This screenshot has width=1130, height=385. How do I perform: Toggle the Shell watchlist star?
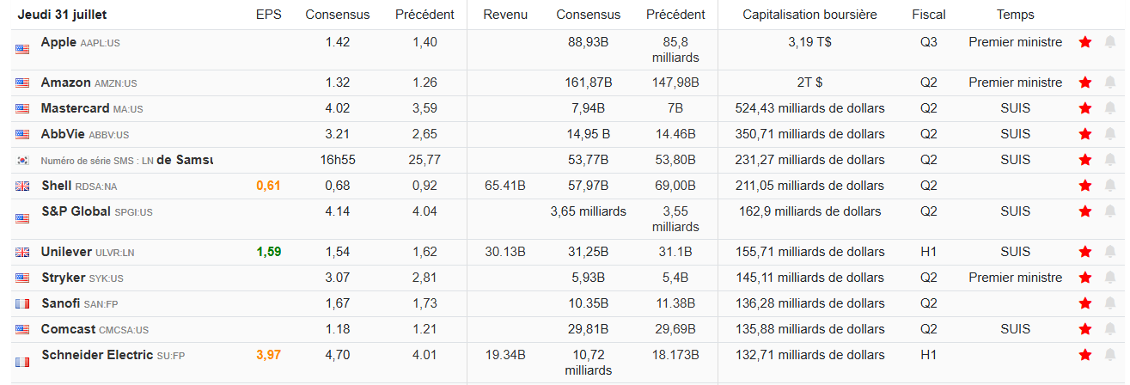tap(1085, 186)
